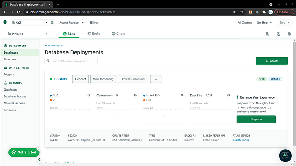Screen dimensions: 296x166
Task: Open Triggers in the sidebar
Action: (x=9, y=74)
